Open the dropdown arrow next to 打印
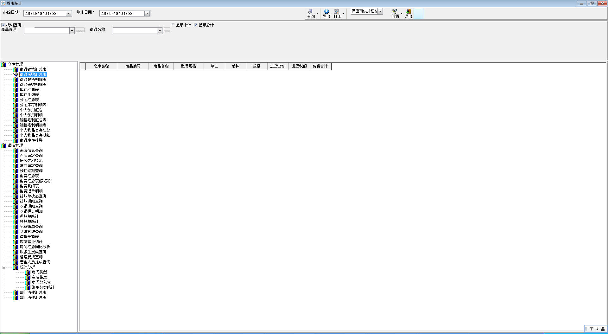The height and width of the screenshot is (334, 608). (x=343, y=13)
